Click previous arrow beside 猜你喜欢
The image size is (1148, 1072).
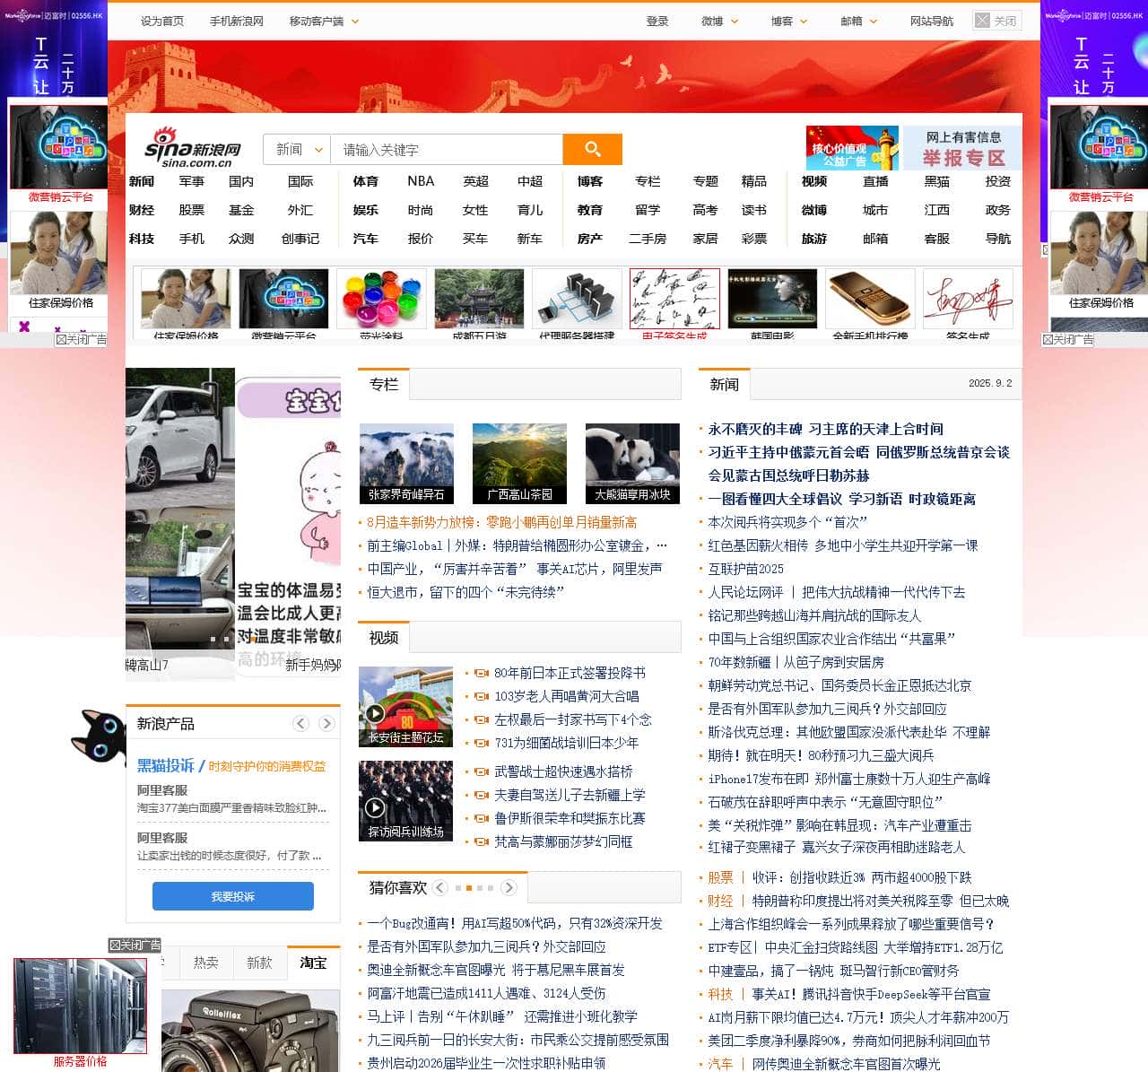[439, 887]
